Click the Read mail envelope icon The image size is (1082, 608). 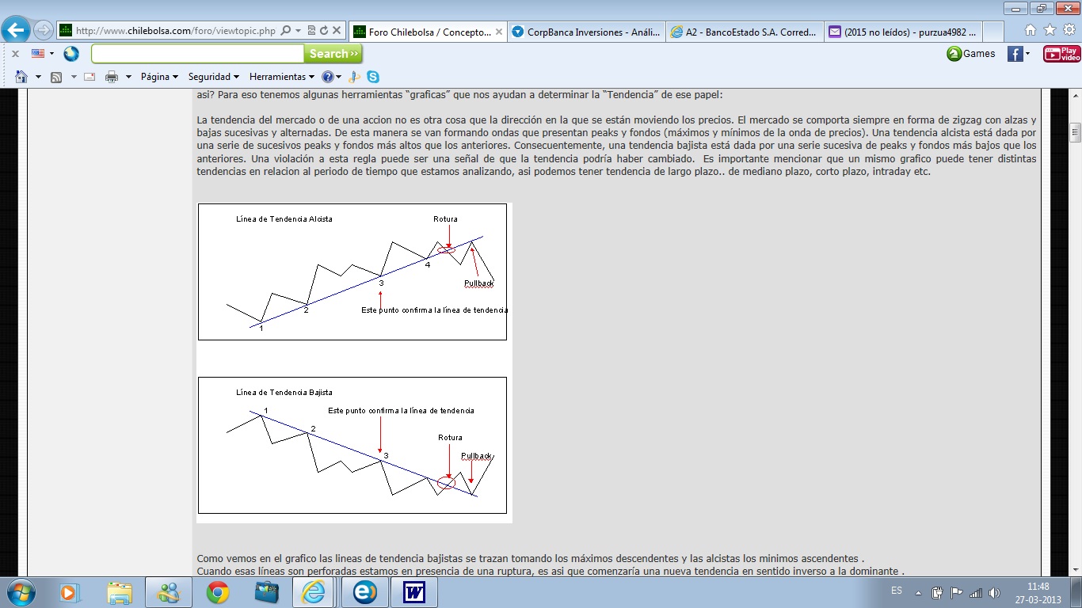[90, 77]
